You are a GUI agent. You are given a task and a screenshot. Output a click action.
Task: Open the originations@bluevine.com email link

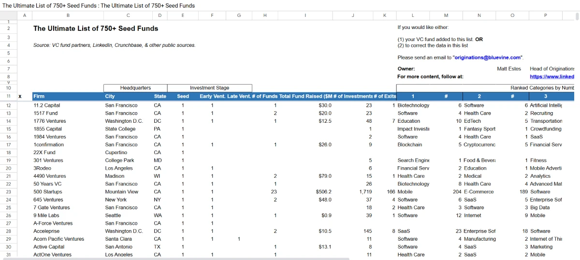pyautogui.click(x=488, y=58)
